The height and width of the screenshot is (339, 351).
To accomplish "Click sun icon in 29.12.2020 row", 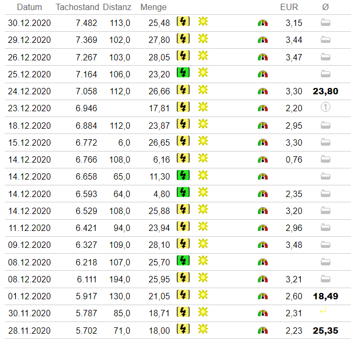I will [x=203, y=39].
